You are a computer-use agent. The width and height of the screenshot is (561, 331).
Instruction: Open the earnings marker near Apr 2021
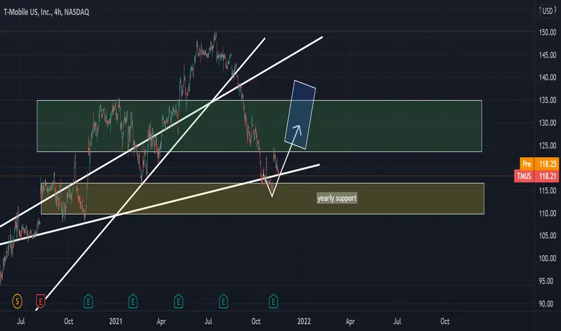[x=179, y=302]
